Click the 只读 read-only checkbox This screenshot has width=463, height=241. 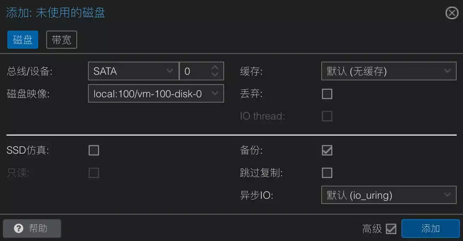[94, 173]
